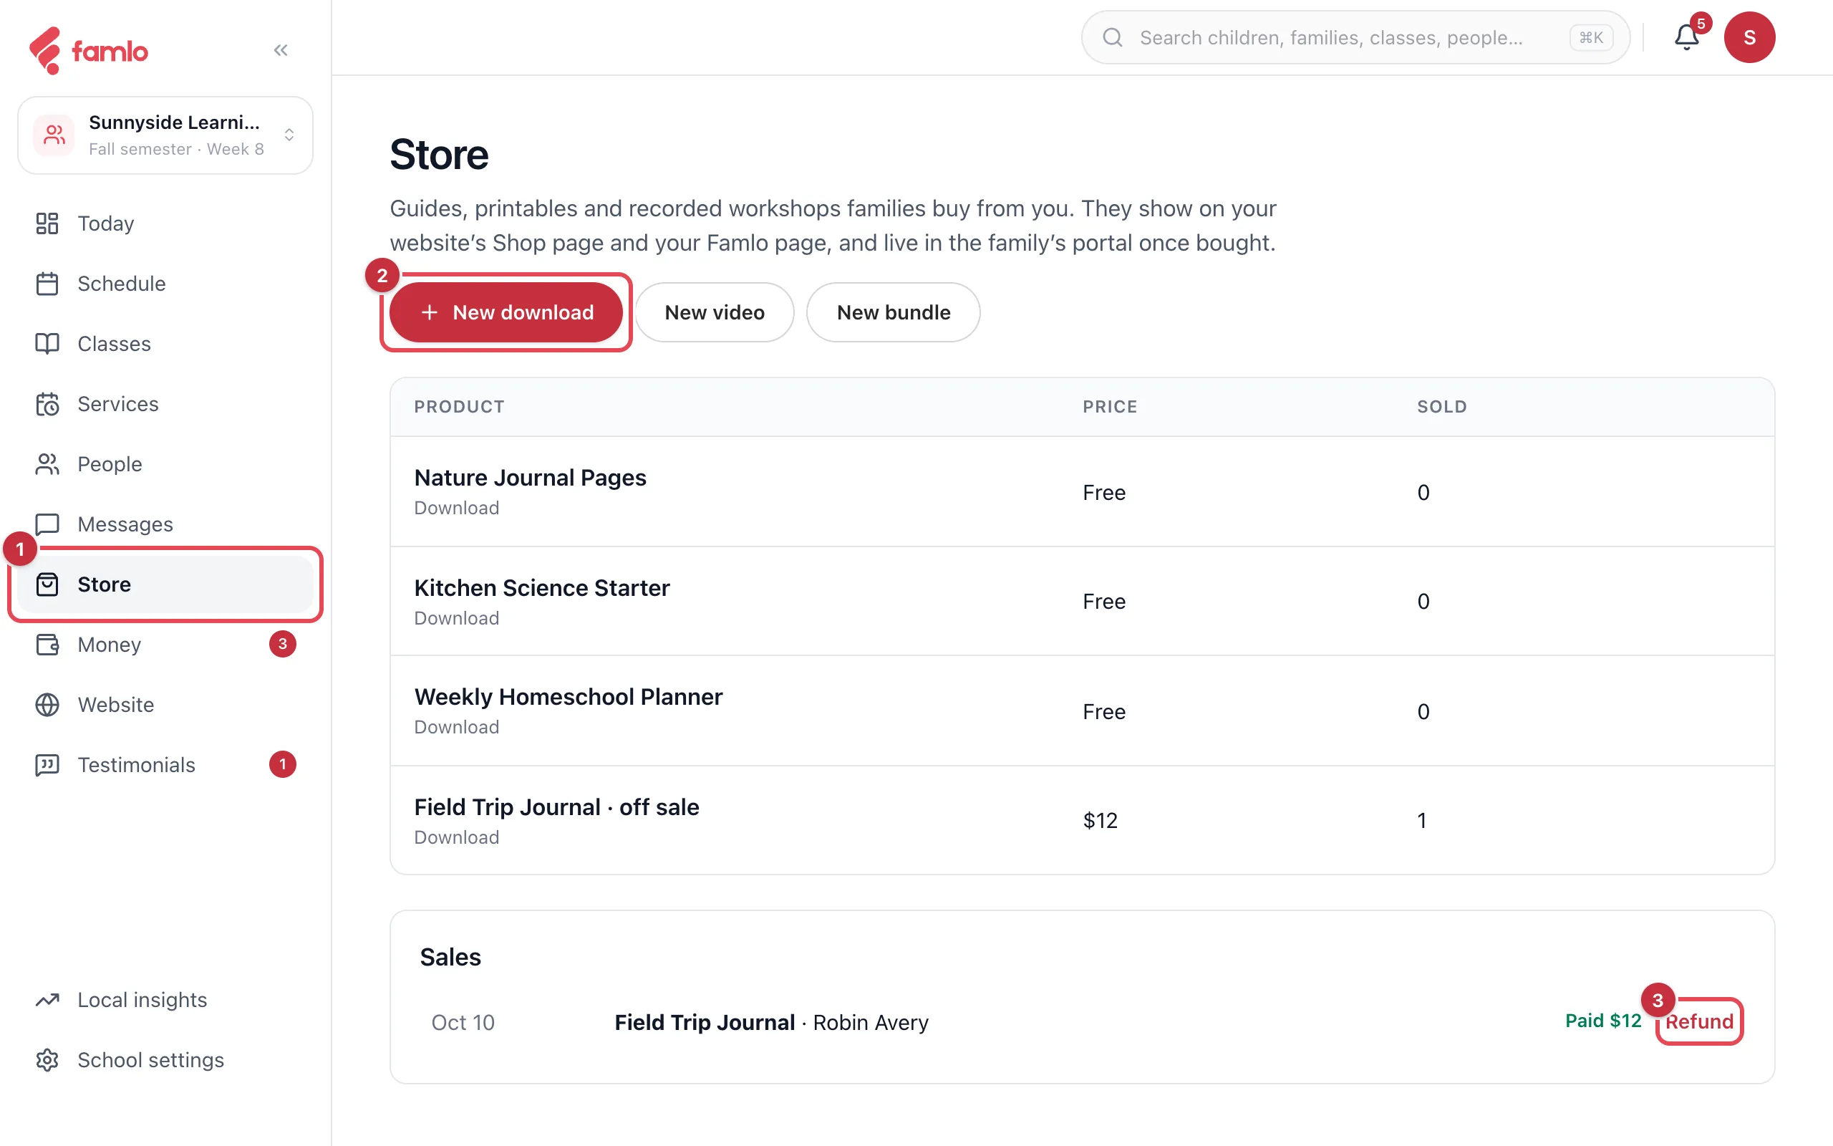This screenshot has height=1146, width=1833.
Task: Click the Paid $12 status text
Action: click(x=1602, y=1021)
